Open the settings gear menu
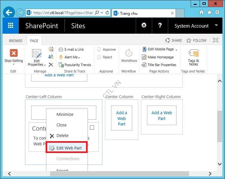This screenshot has width=225, height=179. tap(144, 26)
